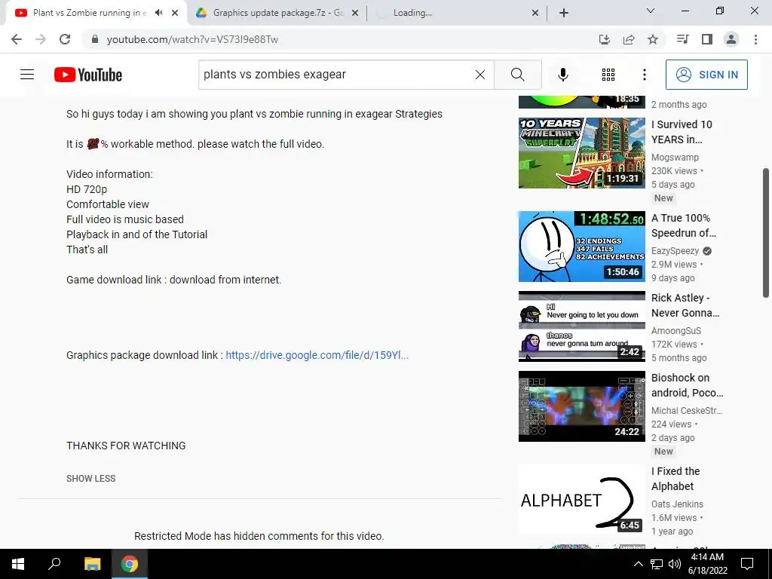
Task: Click the 'THANKS FOR WATCHING' text
Action: (x=126, y=446)
